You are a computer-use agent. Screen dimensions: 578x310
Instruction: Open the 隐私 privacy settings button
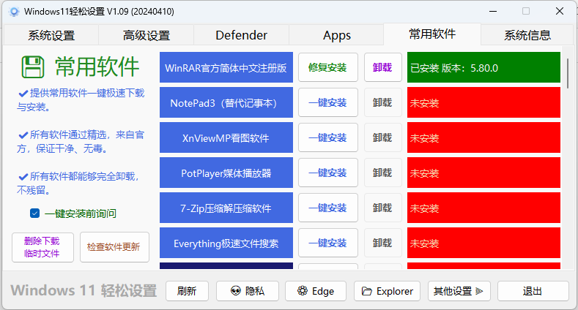pos(247,291)
